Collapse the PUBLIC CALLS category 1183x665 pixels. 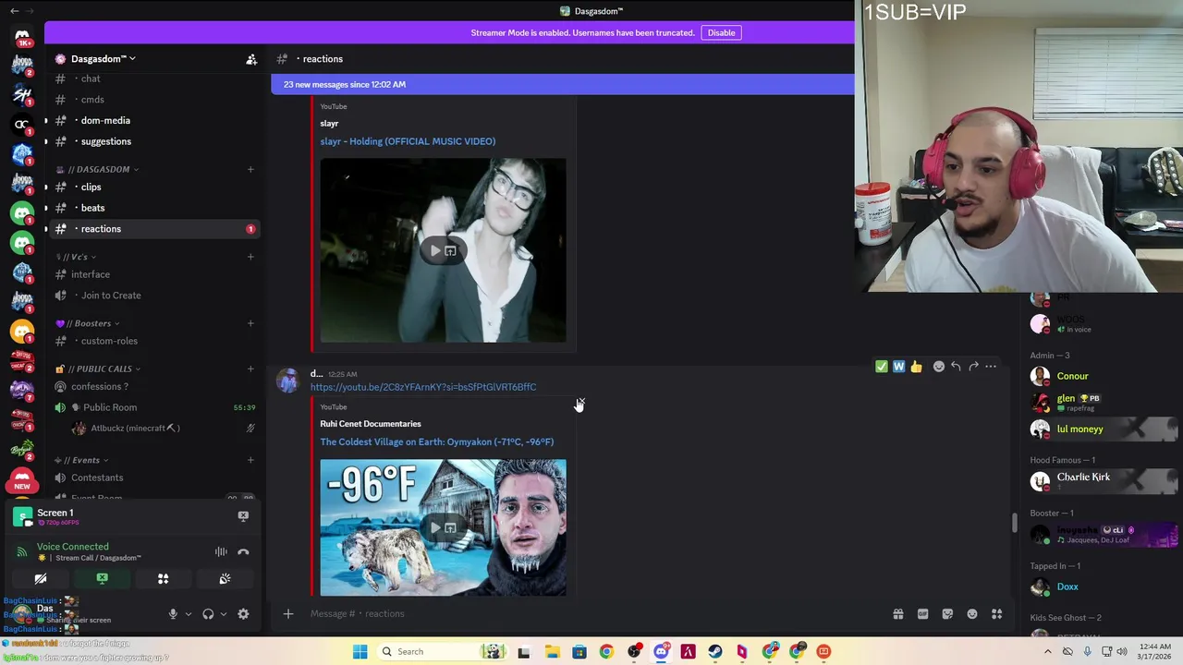pyautogui.click(x=99, y=369)
